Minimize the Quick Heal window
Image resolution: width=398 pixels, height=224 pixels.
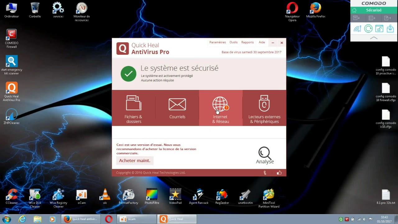(x=273, y=43)
